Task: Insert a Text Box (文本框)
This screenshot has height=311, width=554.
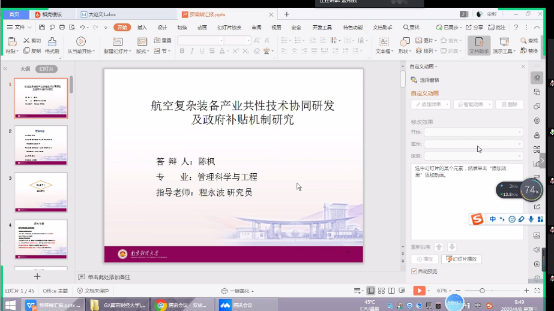Action: click(383, 41)
